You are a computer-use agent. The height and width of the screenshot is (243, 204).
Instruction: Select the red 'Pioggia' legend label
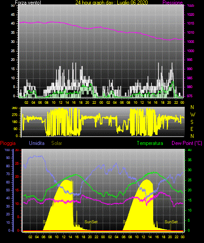coord(8,143)
